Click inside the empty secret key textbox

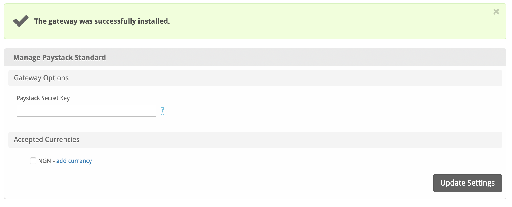[86, 110]
